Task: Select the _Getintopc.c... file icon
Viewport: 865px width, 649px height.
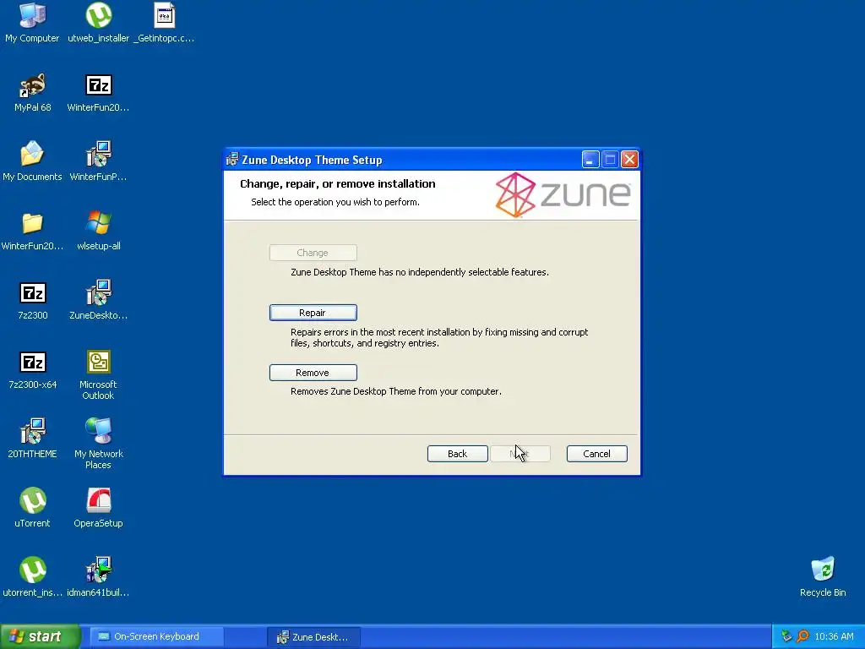Action: tap(164, 23)
